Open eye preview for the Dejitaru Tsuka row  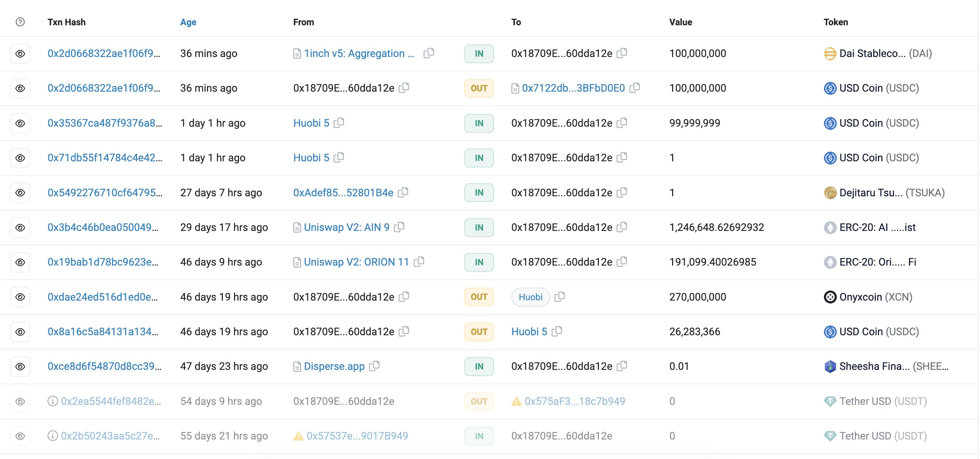point(20,193)
